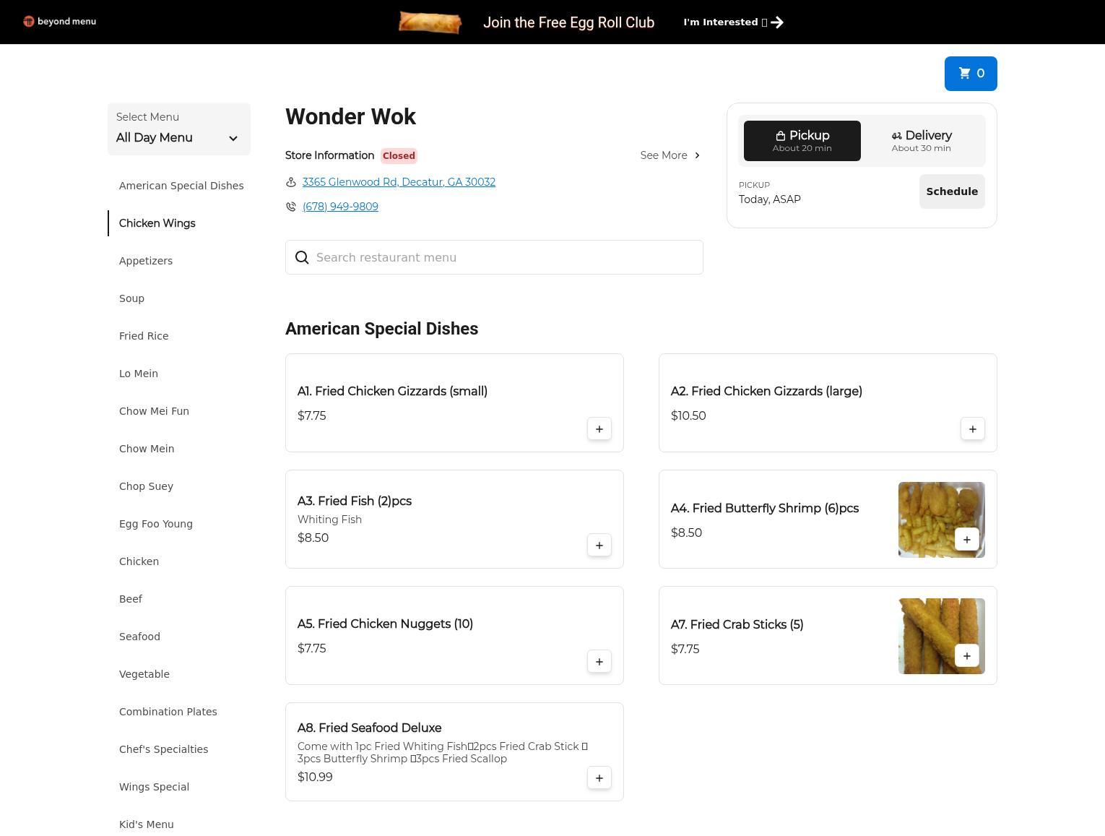Add A8 Fried Seafood Deluxe to cart
The image size is (1105, 836).
pos(599,778)
